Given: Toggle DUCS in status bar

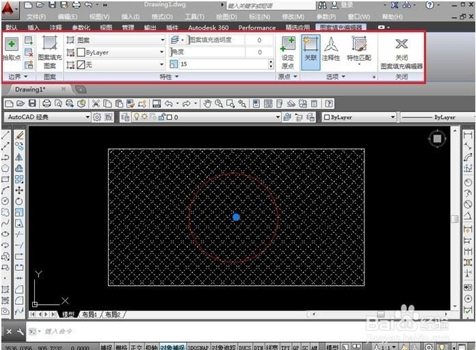Looking at the screenshot, I should pyautogui.click(x=245, y=347).
